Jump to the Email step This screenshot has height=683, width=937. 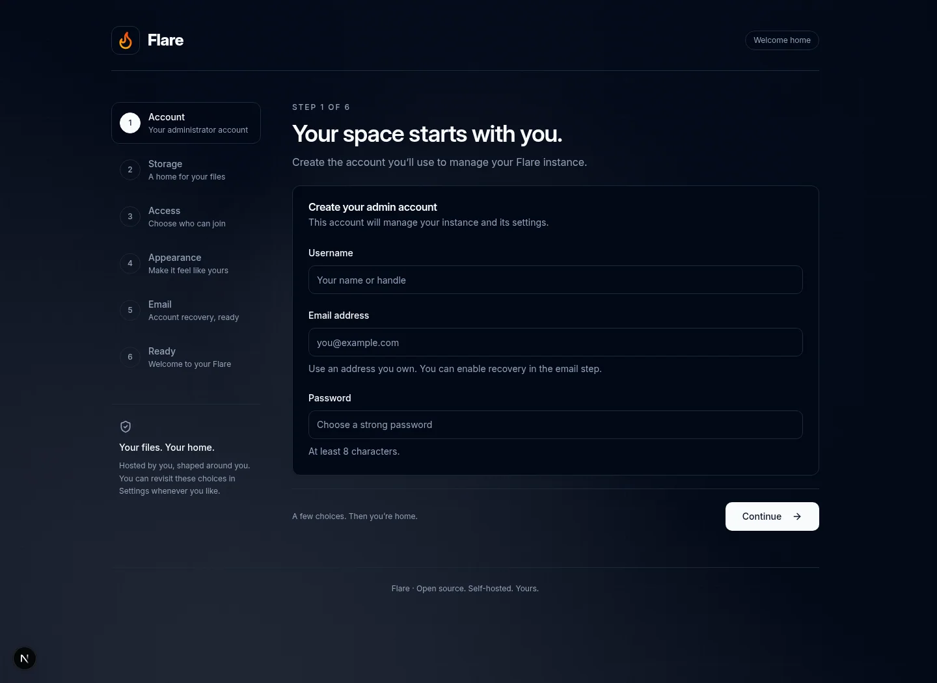tap(186, 310)
